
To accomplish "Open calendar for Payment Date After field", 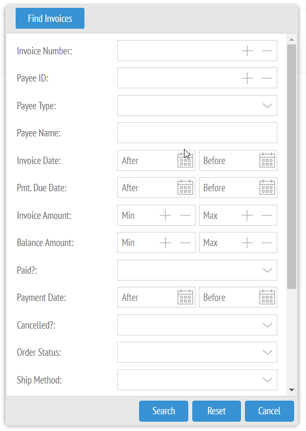I will pos(186,297).
